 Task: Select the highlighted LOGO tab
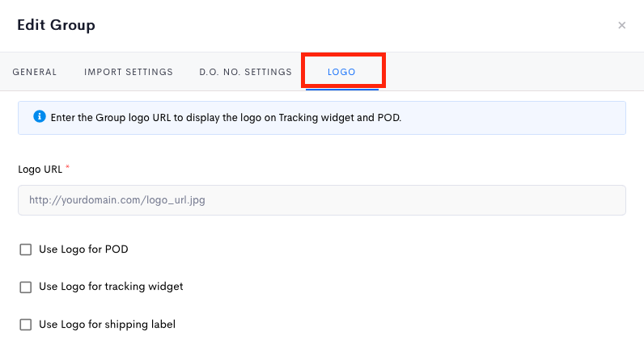(341, 72)
